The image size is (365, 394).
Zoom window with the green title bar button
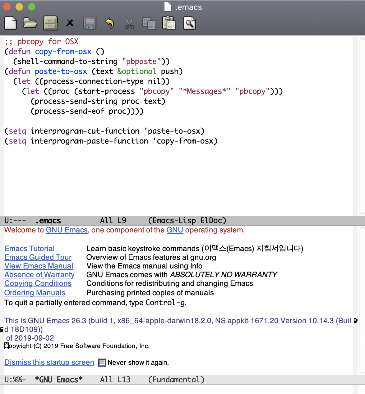pos(32,7)
